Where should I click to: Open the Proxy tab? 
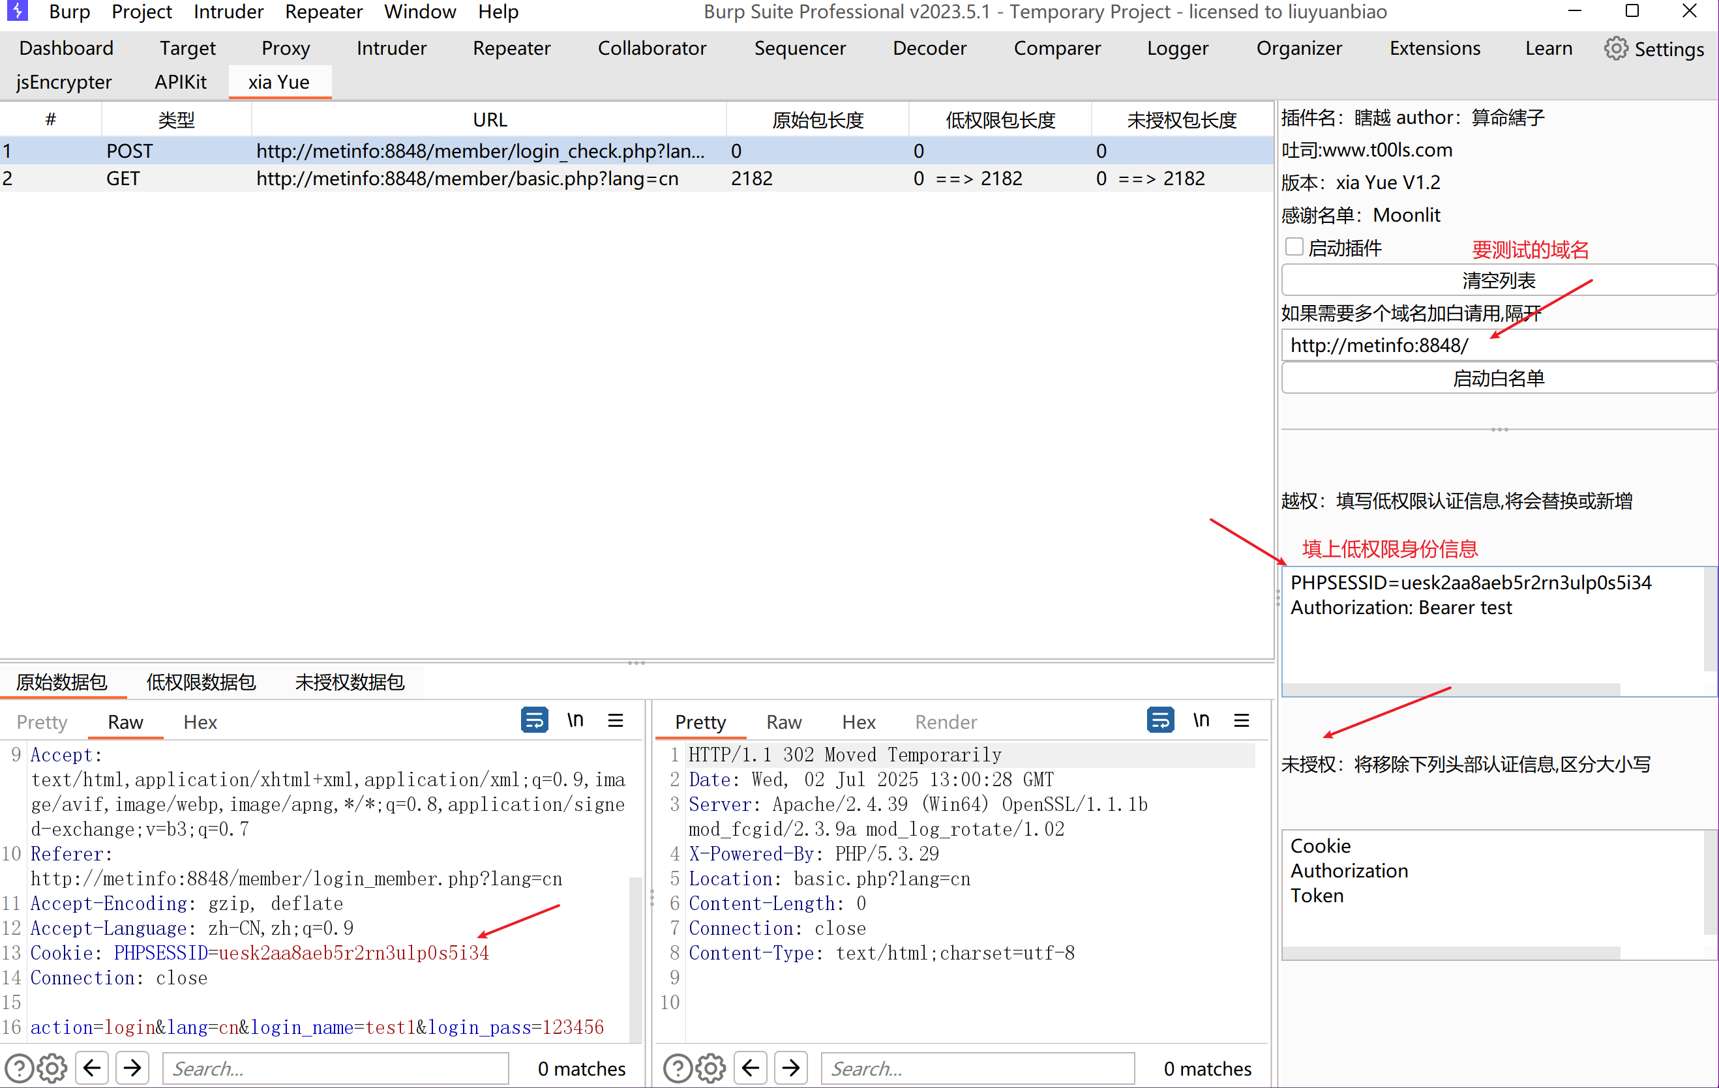click(x=286, y=48)
